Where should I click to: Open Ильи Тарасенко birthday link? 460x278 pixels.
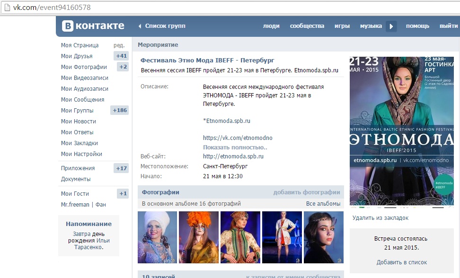point(92,244)
